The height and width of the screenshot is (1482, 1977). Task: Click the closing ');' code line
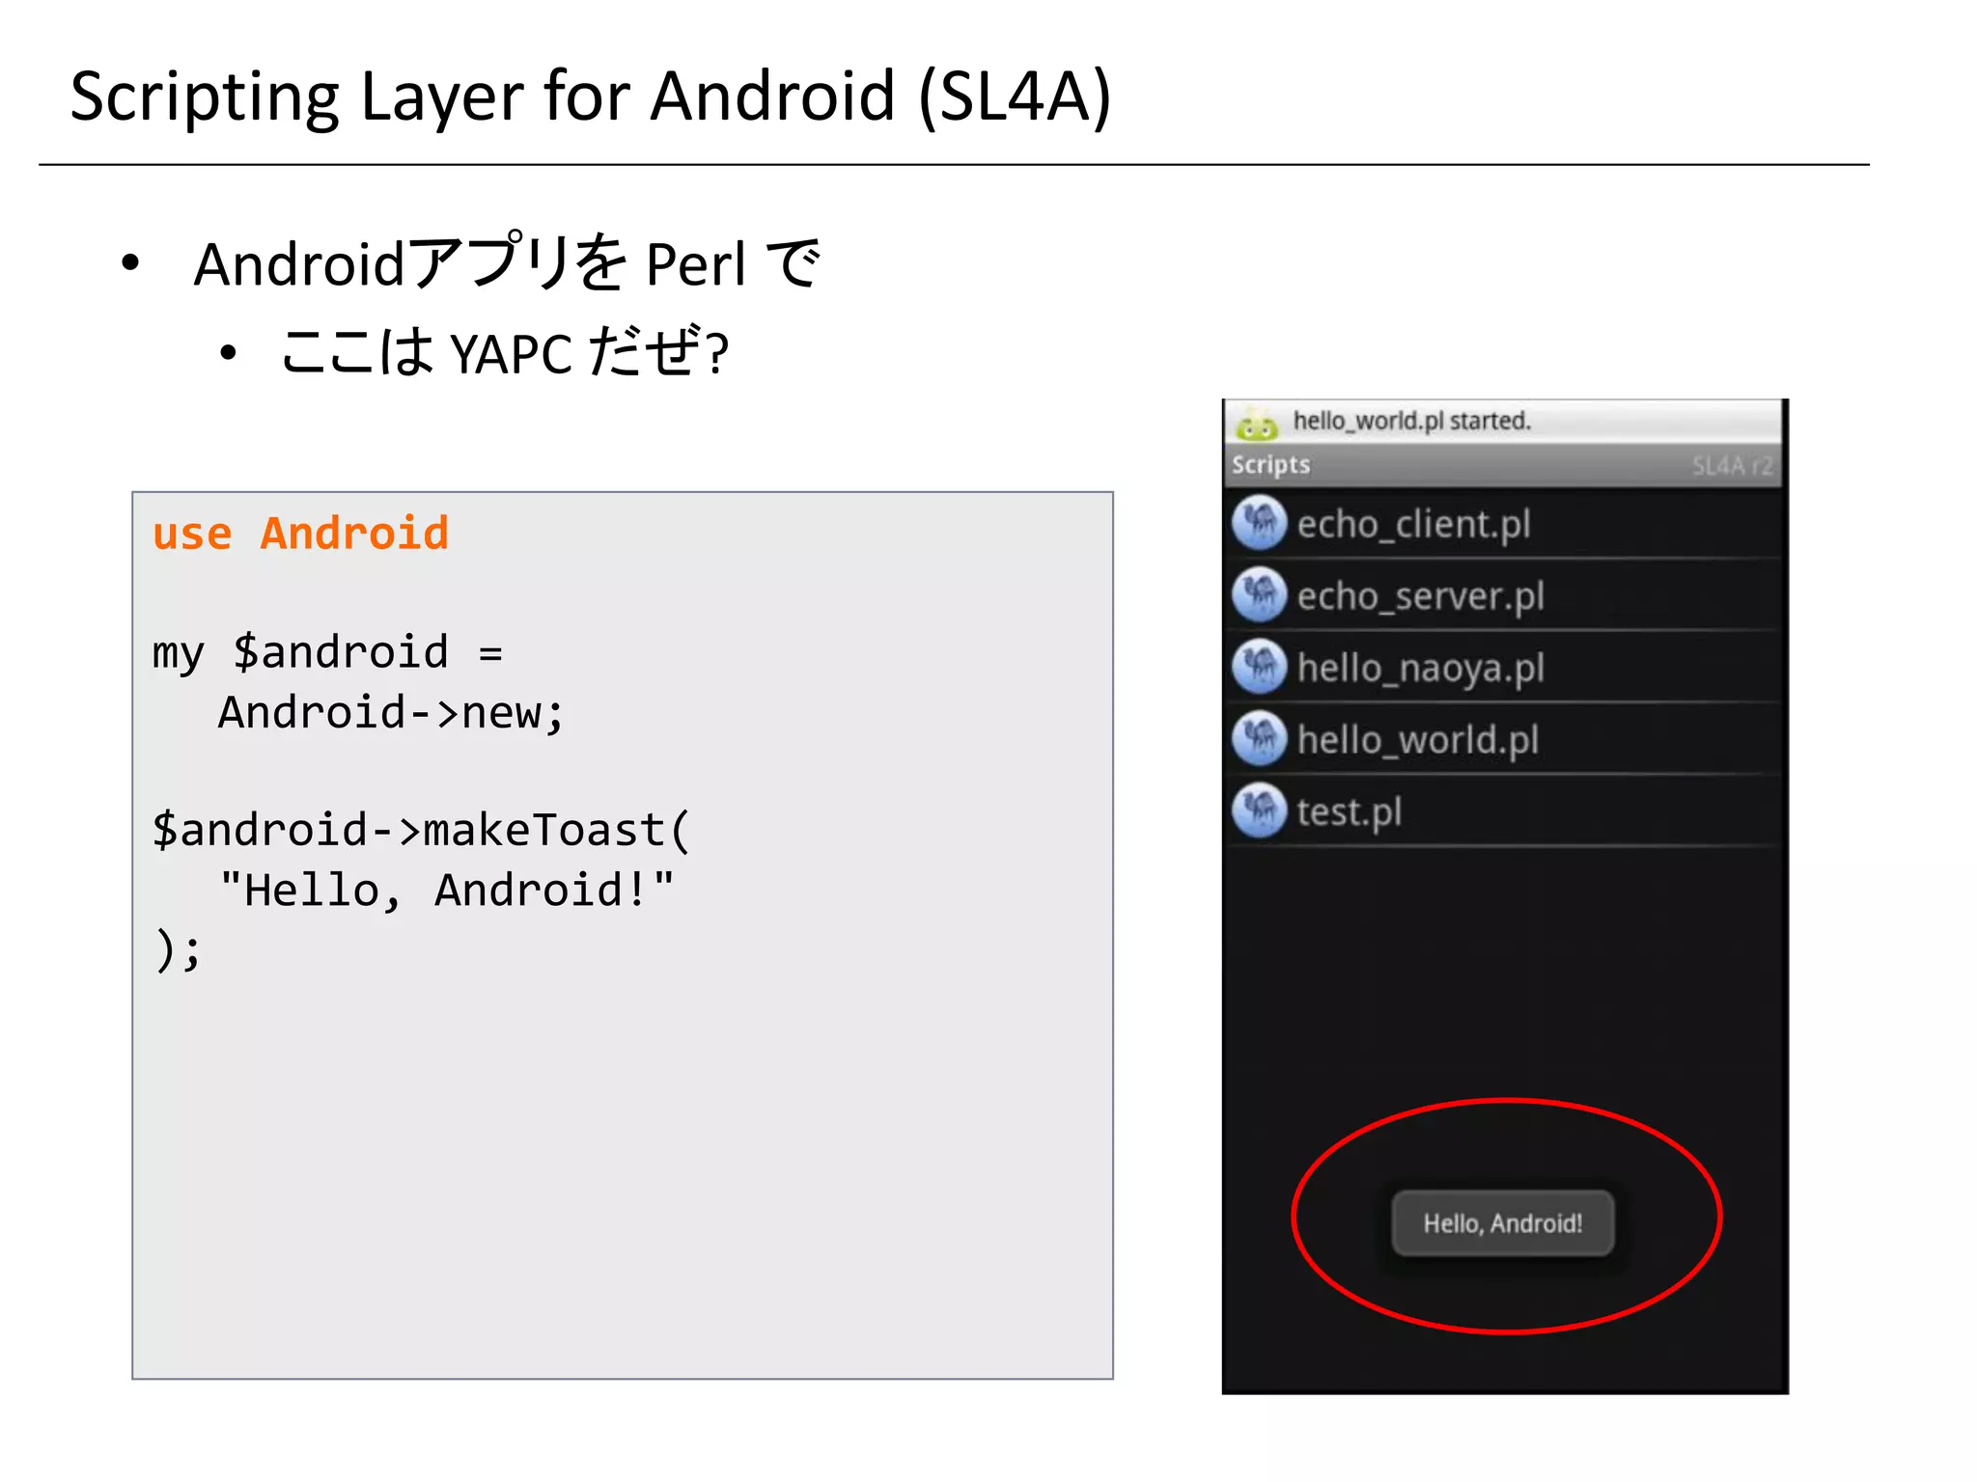tap(178, 950)
